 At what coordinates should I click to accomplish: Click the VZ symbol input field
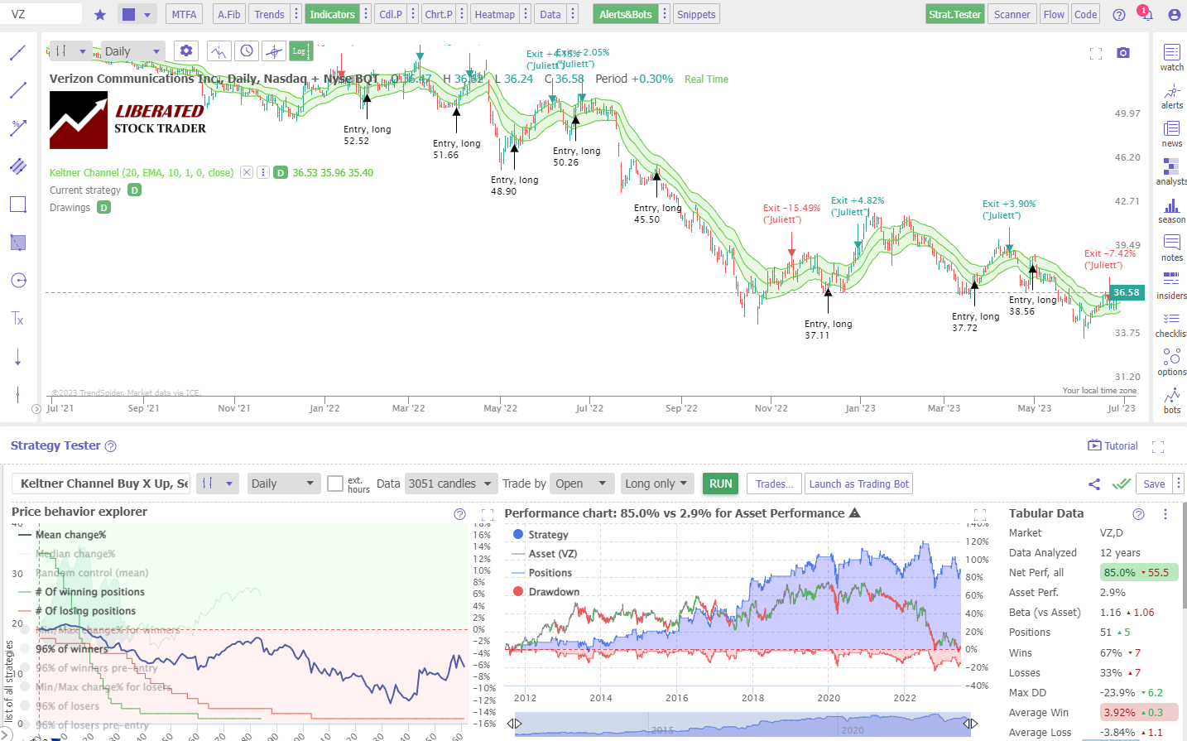pyautogui.click(x=41, y=13)
